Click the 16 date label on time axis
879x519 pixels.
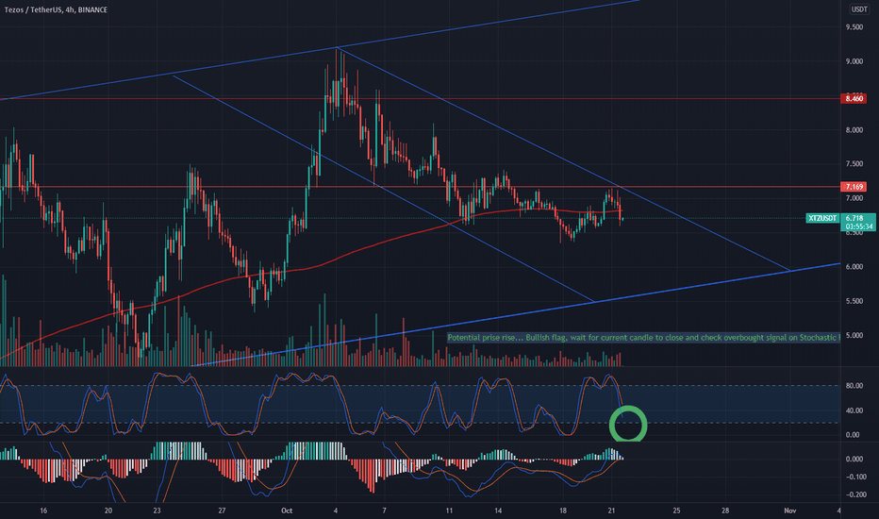(43, 511)
